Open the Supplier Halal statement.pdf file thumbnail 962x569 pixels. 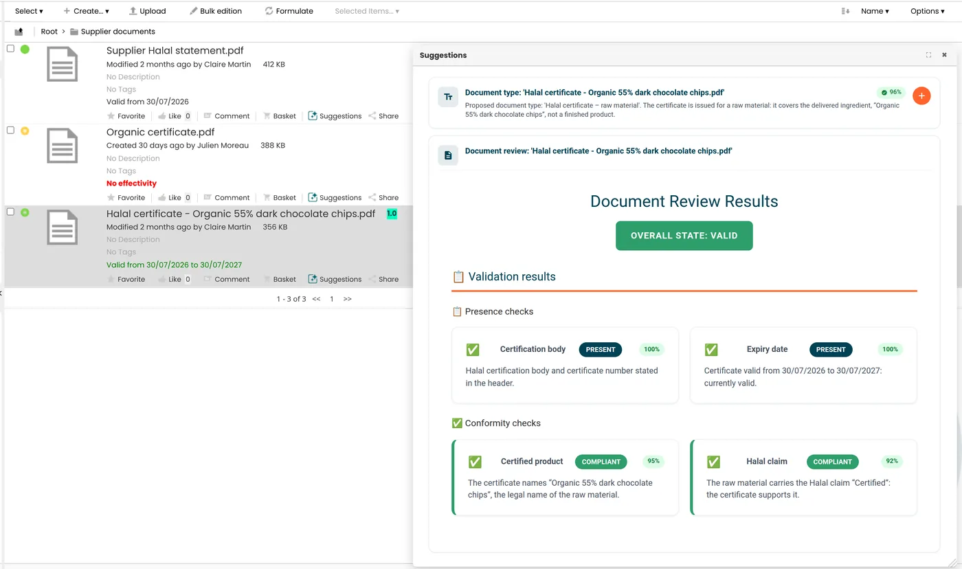(x=62, y=64)
